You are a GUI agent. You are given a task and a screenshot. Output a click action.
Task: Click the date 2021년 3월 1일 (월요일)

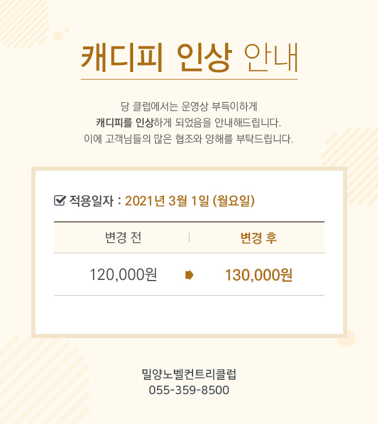tap(190, 201)
